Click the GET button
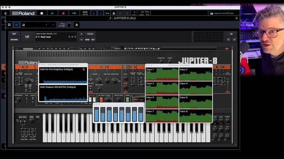This screenshot has height=159, width=284. tap(93, 40)
